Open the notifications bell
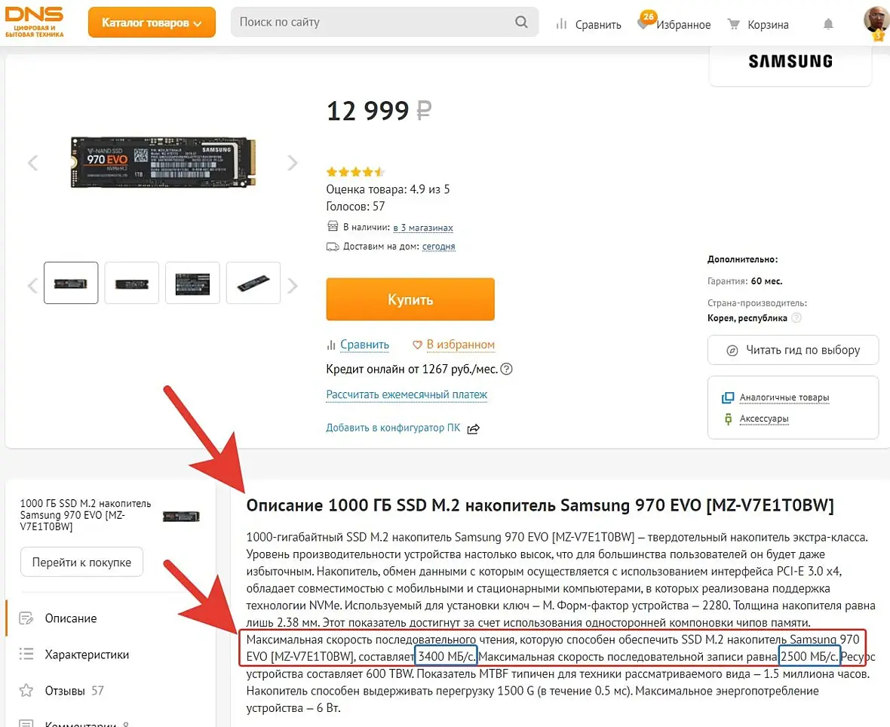890x727 pixels. coord(828,24)
